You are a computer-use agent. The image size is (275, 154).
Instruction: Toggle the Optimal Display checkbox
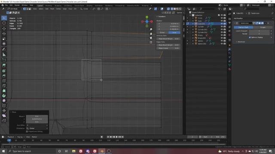tap(250, 37)
